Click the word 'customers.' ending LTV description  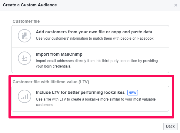(x=45, y=105)
